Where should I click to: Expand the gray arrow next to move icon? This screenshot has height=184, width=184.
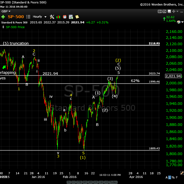pyautogui.click(x=177, y=11)
